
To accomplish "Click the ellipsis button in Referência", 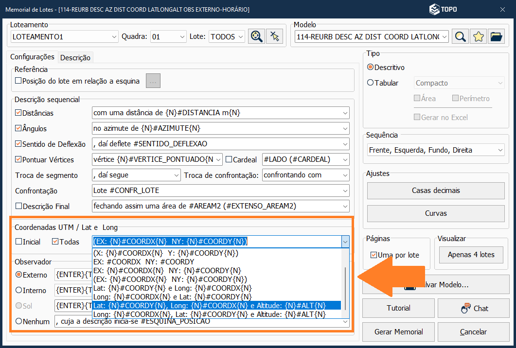I will tap(153, 81).
